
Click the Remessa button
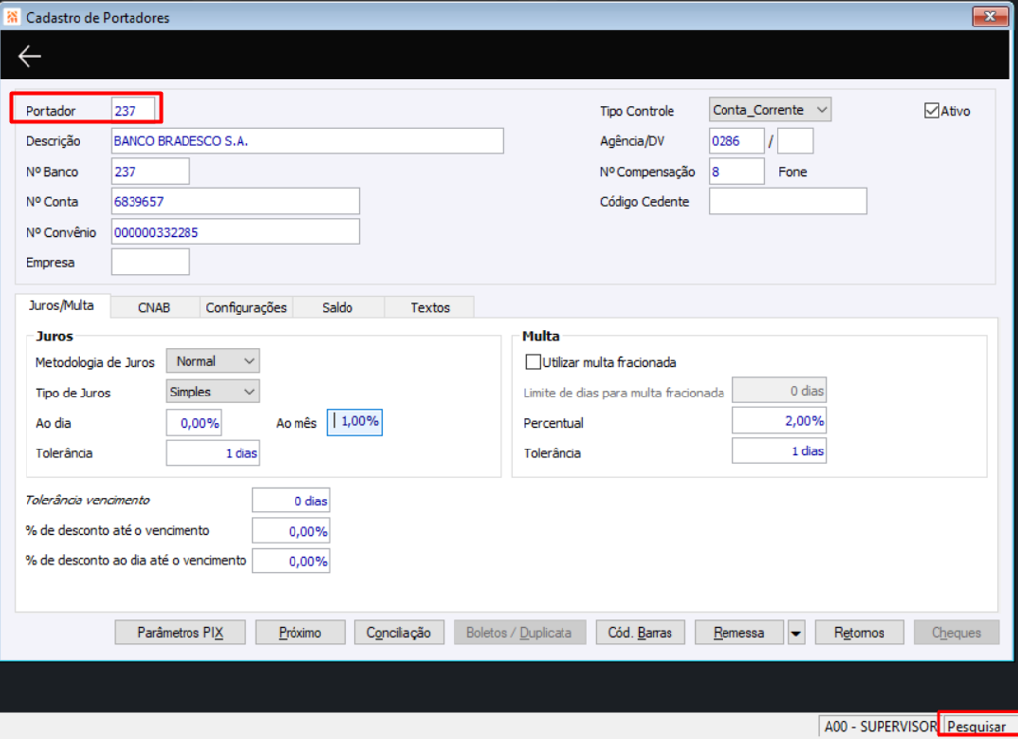[739, 633]
